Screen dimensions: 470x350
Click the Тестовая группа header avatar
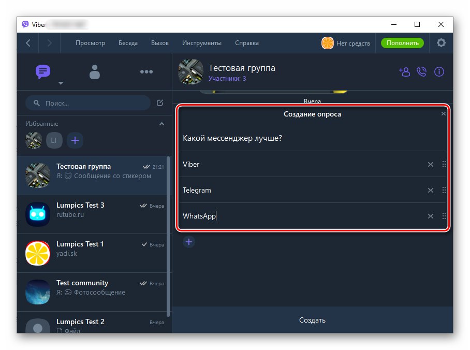pyautogui.click(x=190, y=71)
